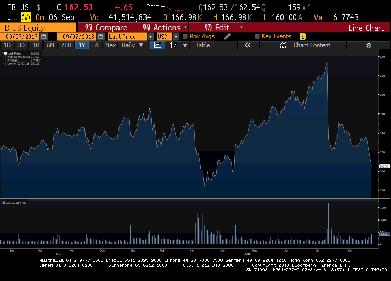Click the closing price 162.53 value
This screenshot has height=281, width=391.
tap(79, 7)
